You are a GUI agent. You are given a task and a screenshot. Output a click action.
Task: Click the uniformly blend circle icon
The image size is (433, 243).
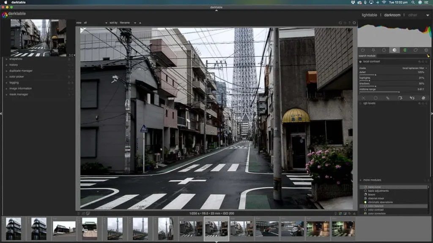[375, 98]
